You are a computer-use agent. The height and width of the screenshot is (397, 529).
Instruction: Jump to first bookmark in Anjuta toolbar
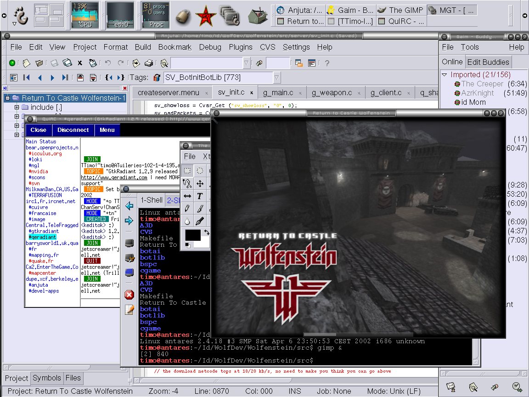coord(26,78)
